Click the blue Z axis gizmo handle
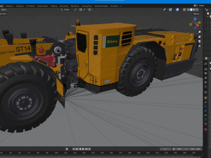This screenshot has width=211, height=158. click(x=195, y=19)
